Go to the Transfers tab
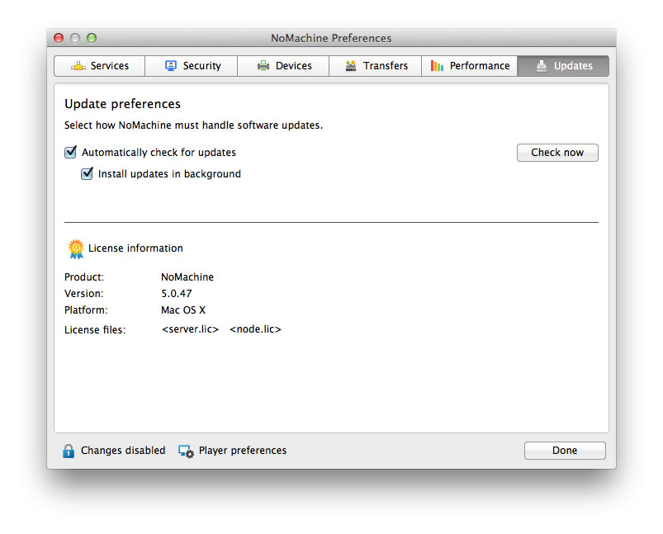This screenshot has width=663, height=534. tap(376, 66)
